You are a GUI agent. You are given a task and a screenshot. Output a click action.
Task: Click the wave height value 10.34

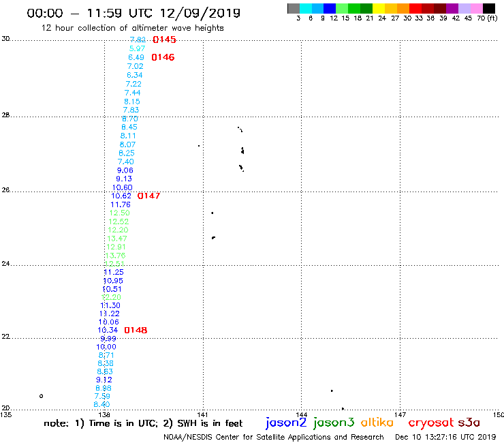tap(108, 330)
